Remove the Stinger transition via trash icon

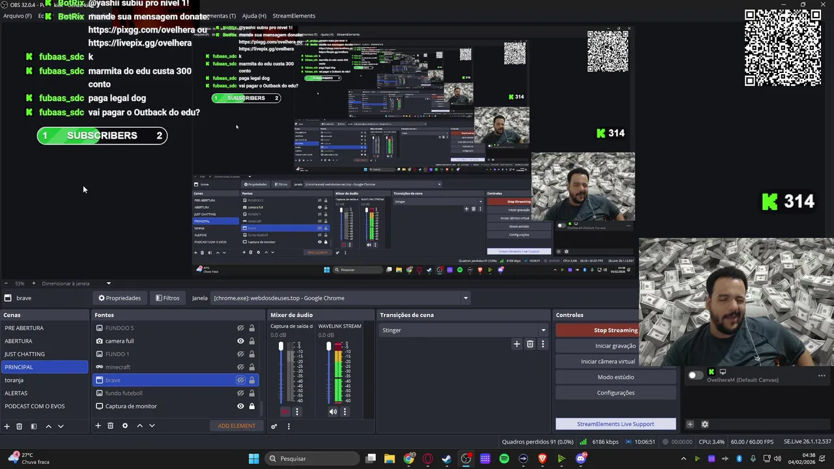tap(530, 344)
